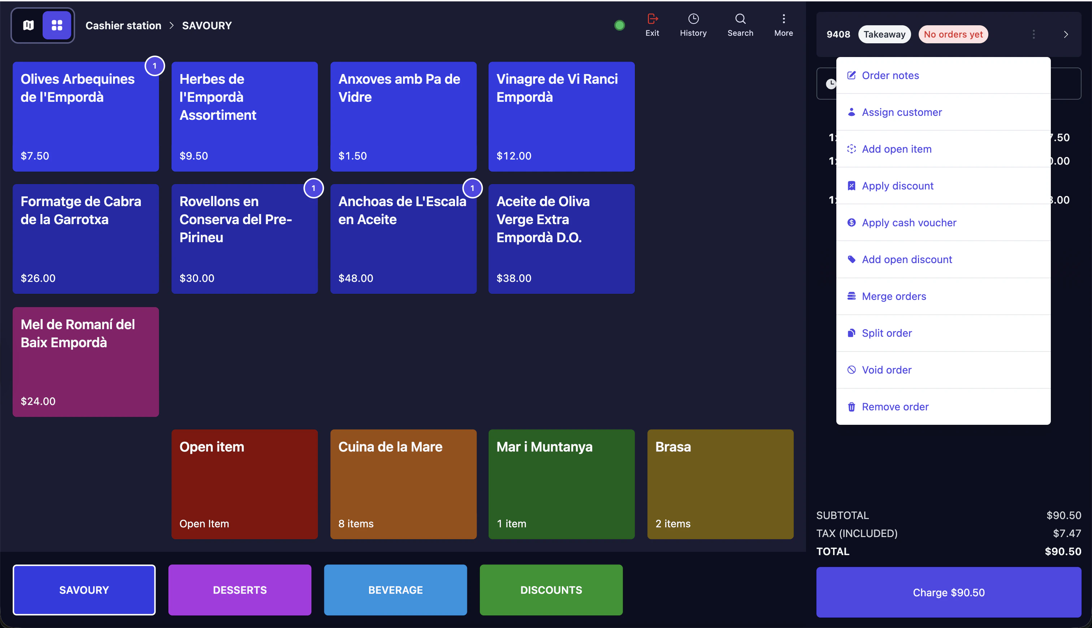Choose Void order from the menu
Image resolution: width=1092 pixels, height=628 pixels.
coord(887,369)
